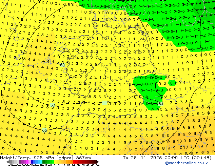Viewport: 215px width, 166px height.
Task: Click the contour label '60'
Action: coord(62,65)
